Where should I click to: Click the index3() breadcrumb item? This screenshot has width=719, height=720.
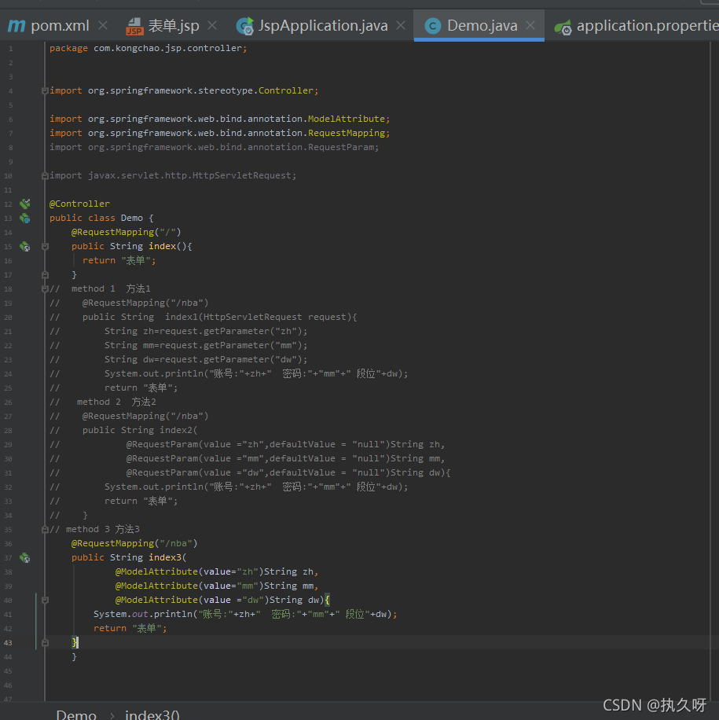click(x=152, y=714)
